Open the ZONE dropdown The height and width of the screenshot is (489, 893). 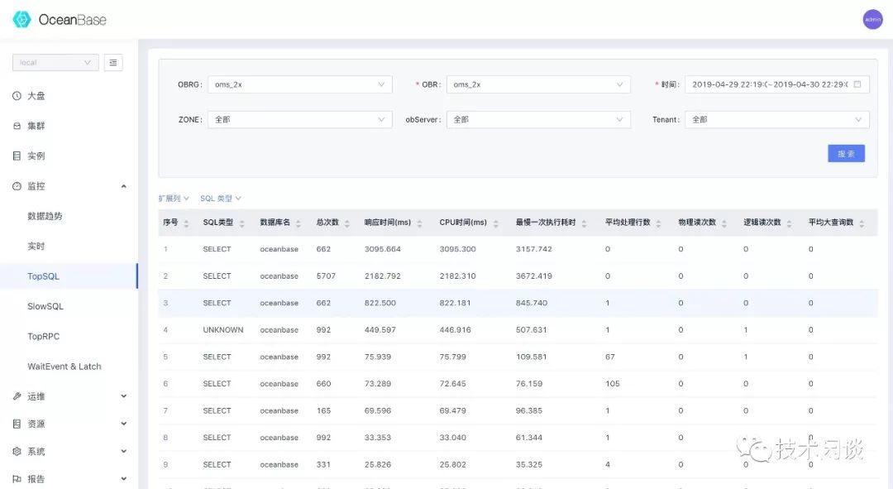(x=299, y=120)
